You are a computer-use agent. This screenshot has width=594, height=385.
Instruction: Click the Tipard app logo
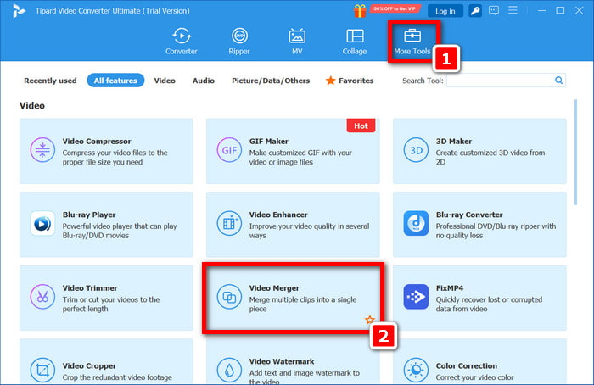pos(18,11)
